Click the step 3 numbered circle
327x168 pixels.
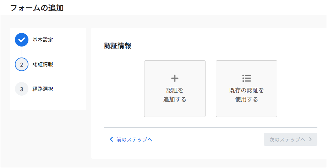(21, 89)
